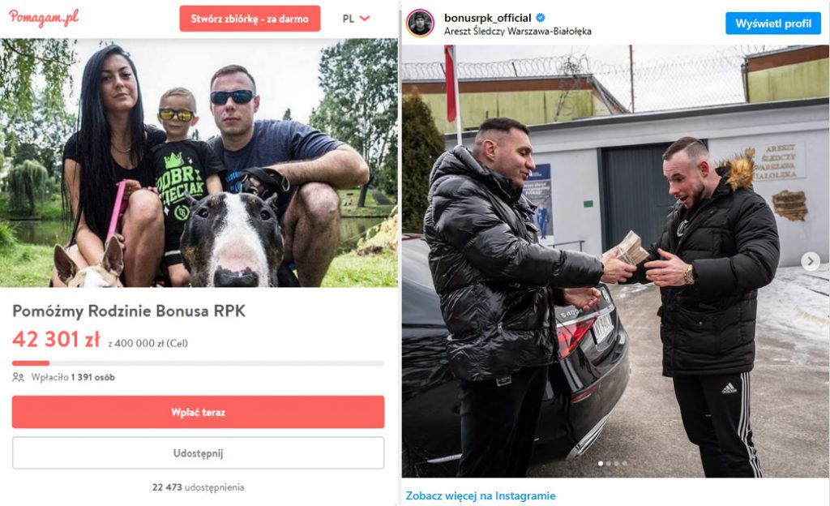Click the bonusrpk_official username
The width and height of the screenshot is (830, 506).
pos(487,18)
